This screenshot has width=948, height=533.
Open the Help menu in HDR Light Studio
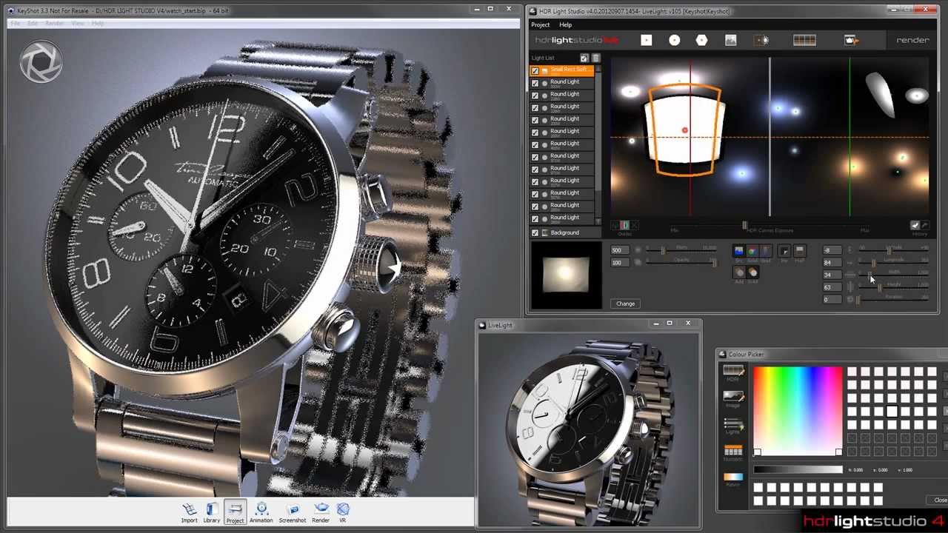coord(565,24)
